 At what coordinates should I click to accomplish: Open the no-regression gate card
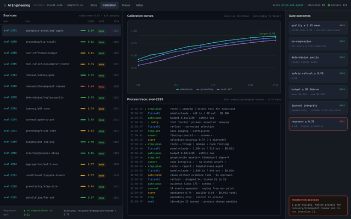click(318, 44)
